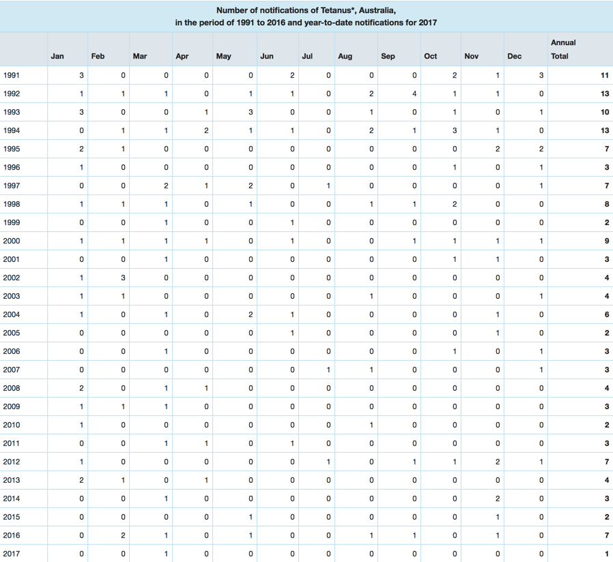
Task: Select the March 2017 cell showing 1
Action: click(x=166, y=554)
